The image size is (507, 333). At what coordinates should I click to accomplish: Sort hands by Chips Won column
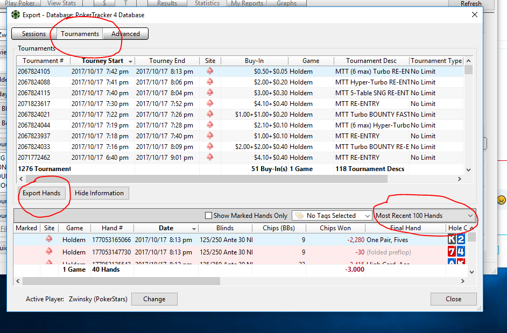[x=335, y=228]
